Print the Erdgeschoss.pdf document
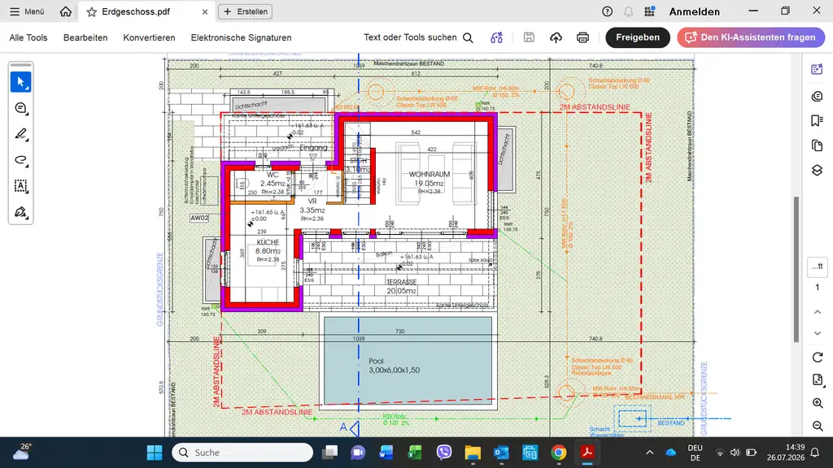833x468 pixels. pyautogui.click(x=582, y=37)
